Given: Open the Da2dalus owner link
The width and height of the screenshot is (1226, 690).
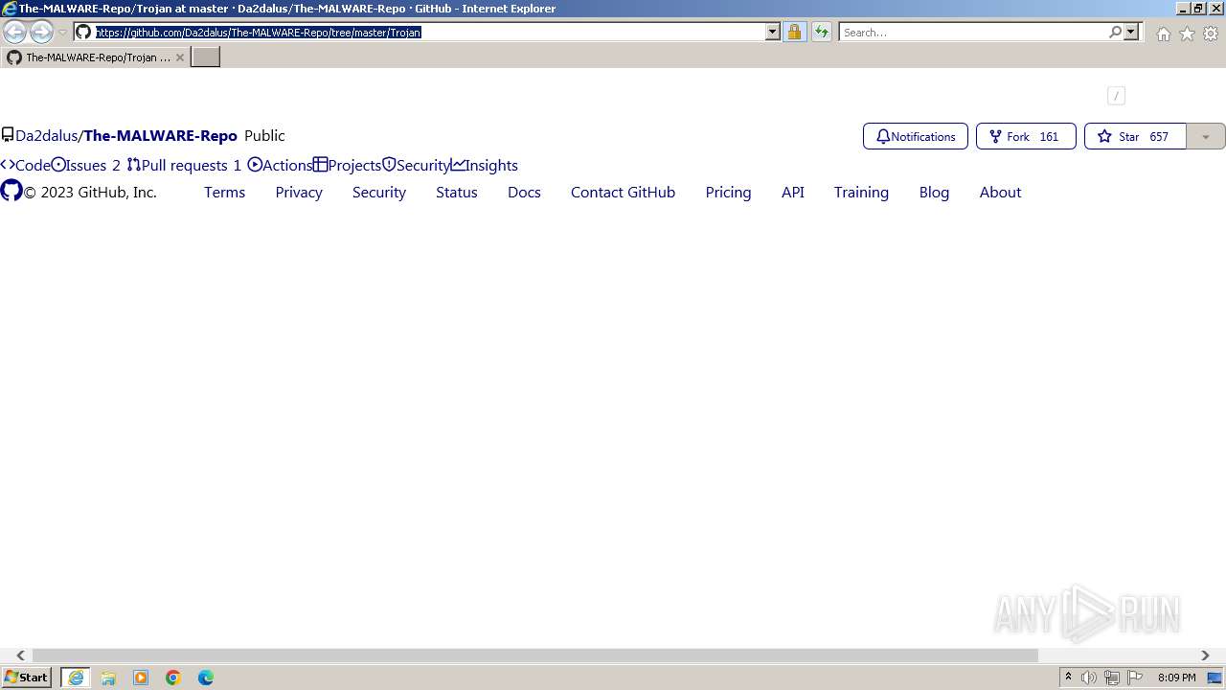Looking at the screenshot, I should pos(47,135).
